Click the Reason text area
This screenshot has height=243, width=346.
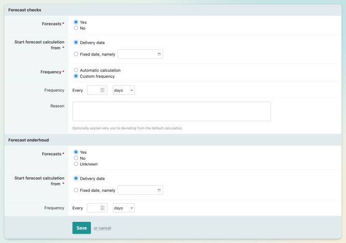click(171, 111)
